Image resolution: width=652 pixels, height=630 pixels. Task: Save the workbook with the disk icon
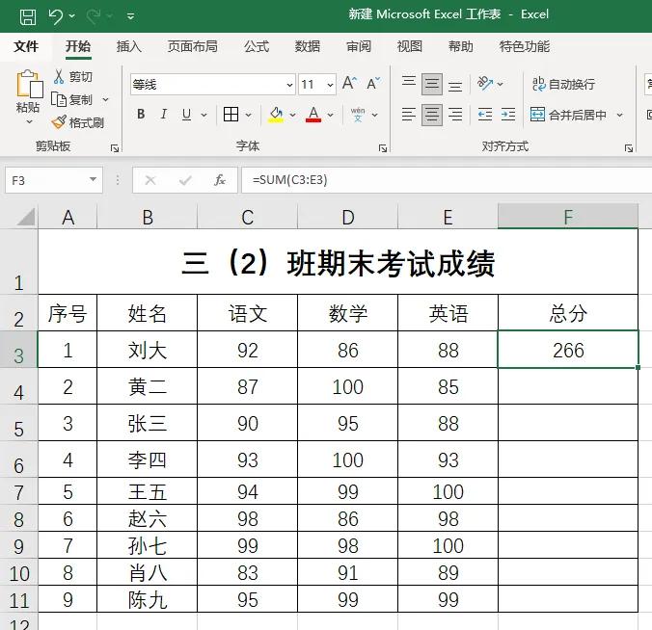(28, 16)
